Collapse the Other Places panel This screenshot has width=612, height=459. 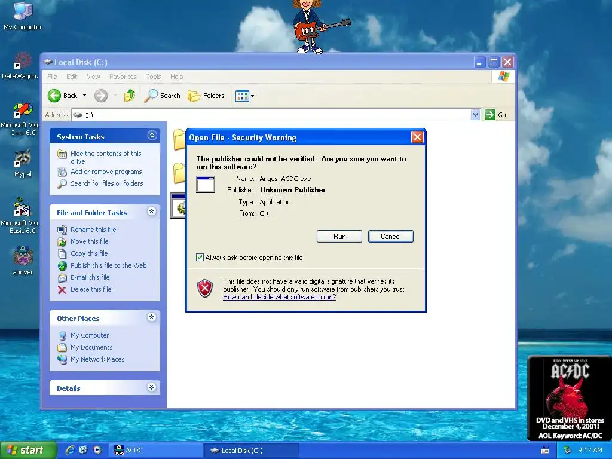coord(152,317)
